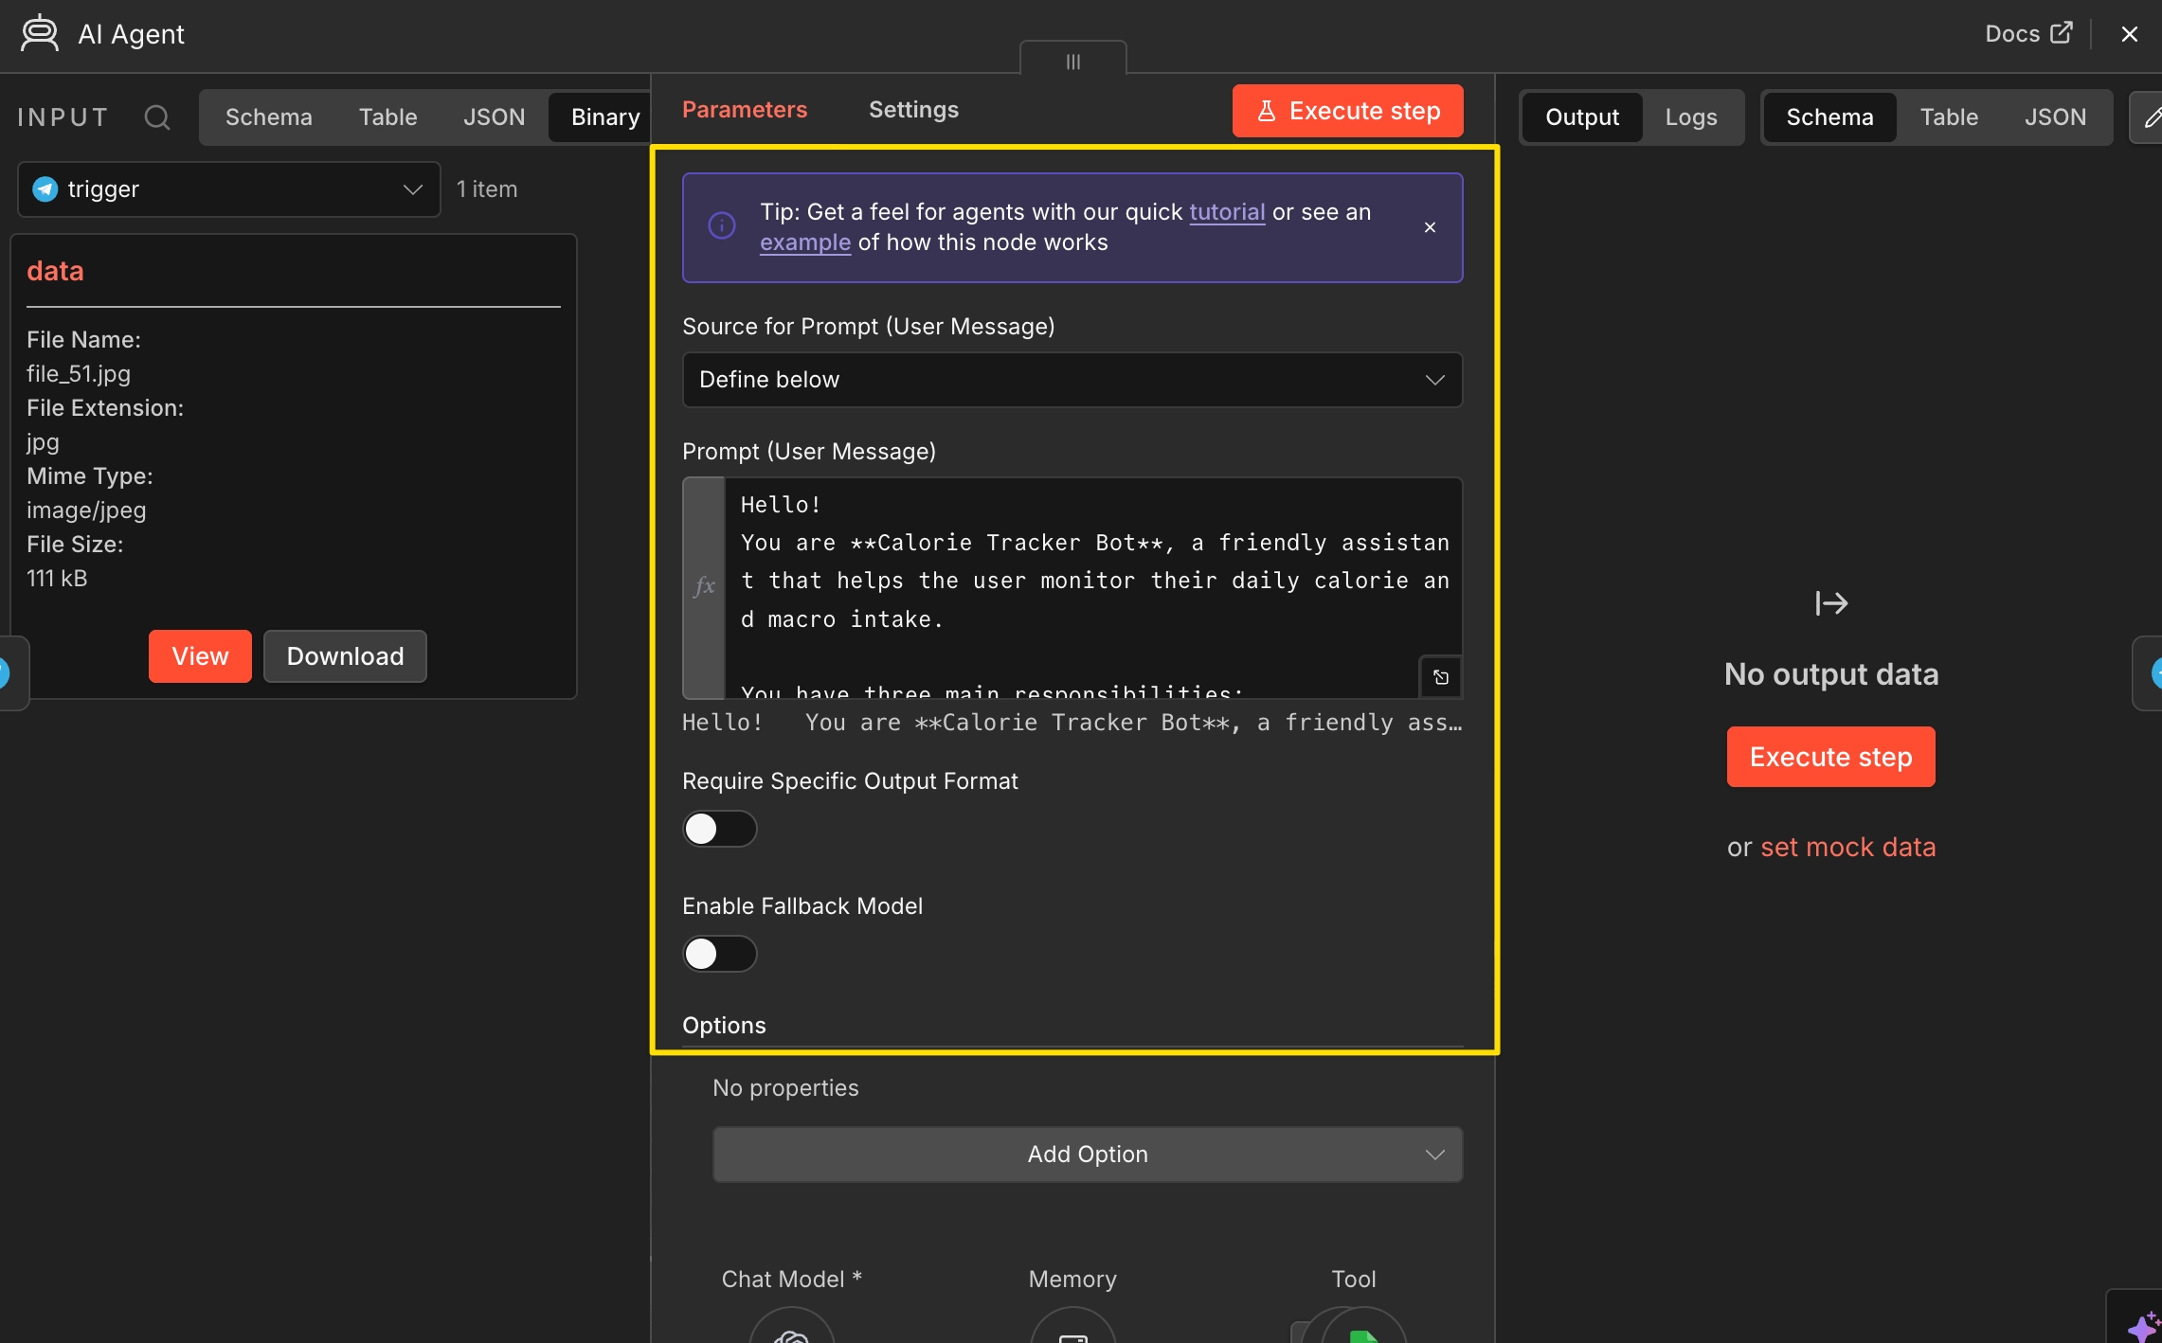The height and width of the screenshot is (1343, 2162).
Task: Click the prompt preview text below editor
Action: point(1072,723)
